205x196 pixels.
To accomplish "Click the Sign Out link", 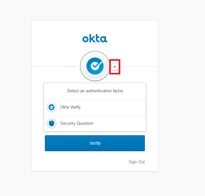I will coord(137,162).
